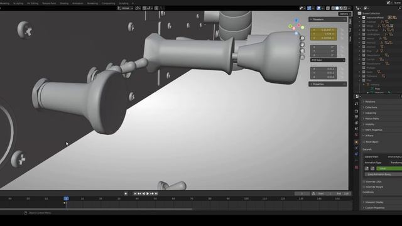
Task: Click the Location Z value field
Action: (323, 38)
